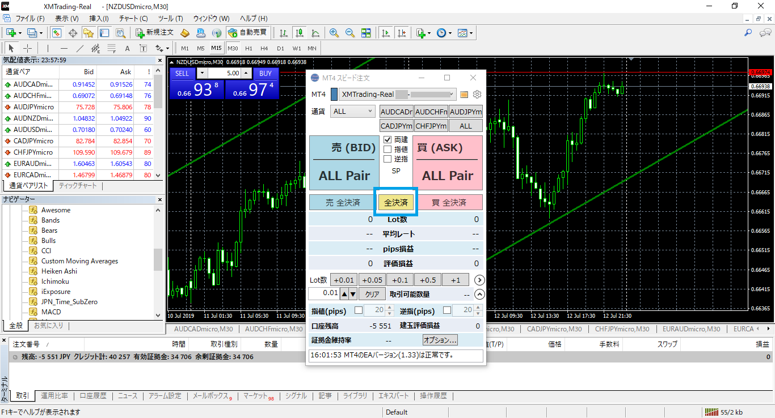Select the H4 timeframe button
This screenshot has width=775, height=418.
click(264, 48)
